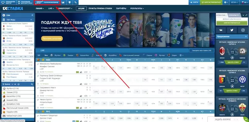Open the ПАРТНЁРЫ page
This screenshot has width=249, height=122.
(121, 9)
